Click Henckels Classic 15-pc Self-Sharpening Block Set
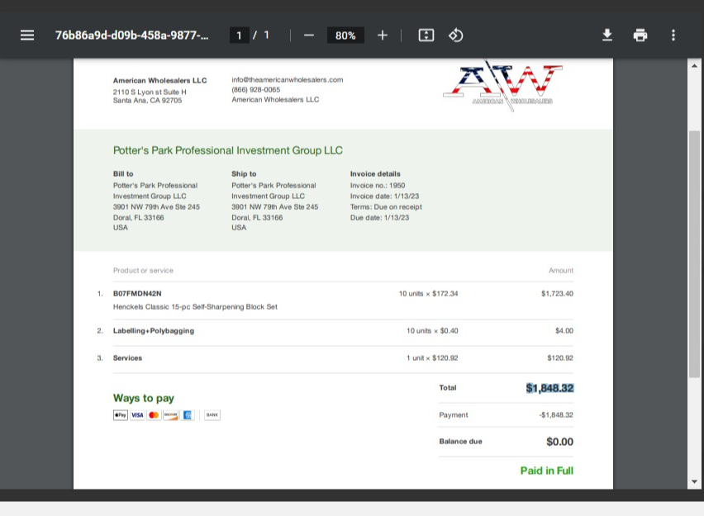The width and height of the screenshot is (704, 516). click(x=195, y=307)
